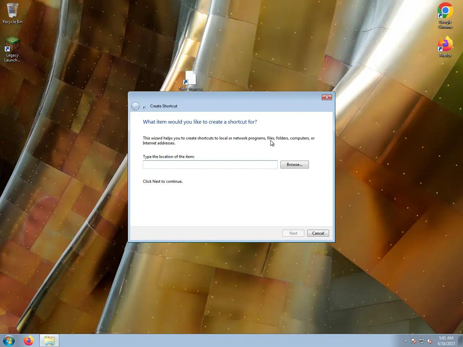Viewport: 463px width, 347px height.
Task: Launch Firefox from the taskbar
Action: point(29,340)
